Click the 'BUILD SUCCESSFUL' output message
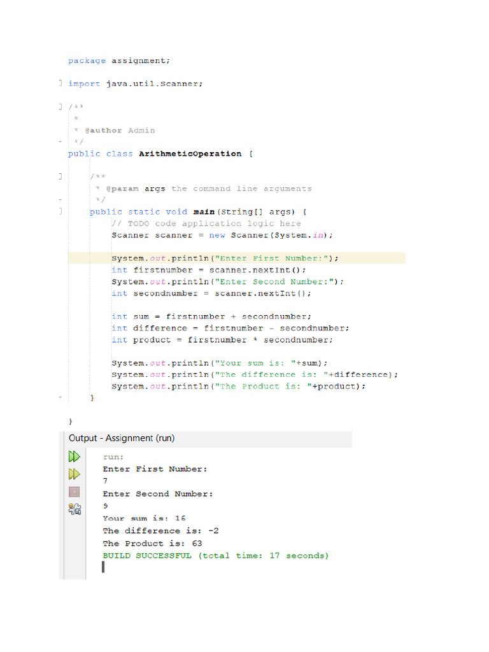The width and height of the screenshot is (489, 652). (215, 555)
